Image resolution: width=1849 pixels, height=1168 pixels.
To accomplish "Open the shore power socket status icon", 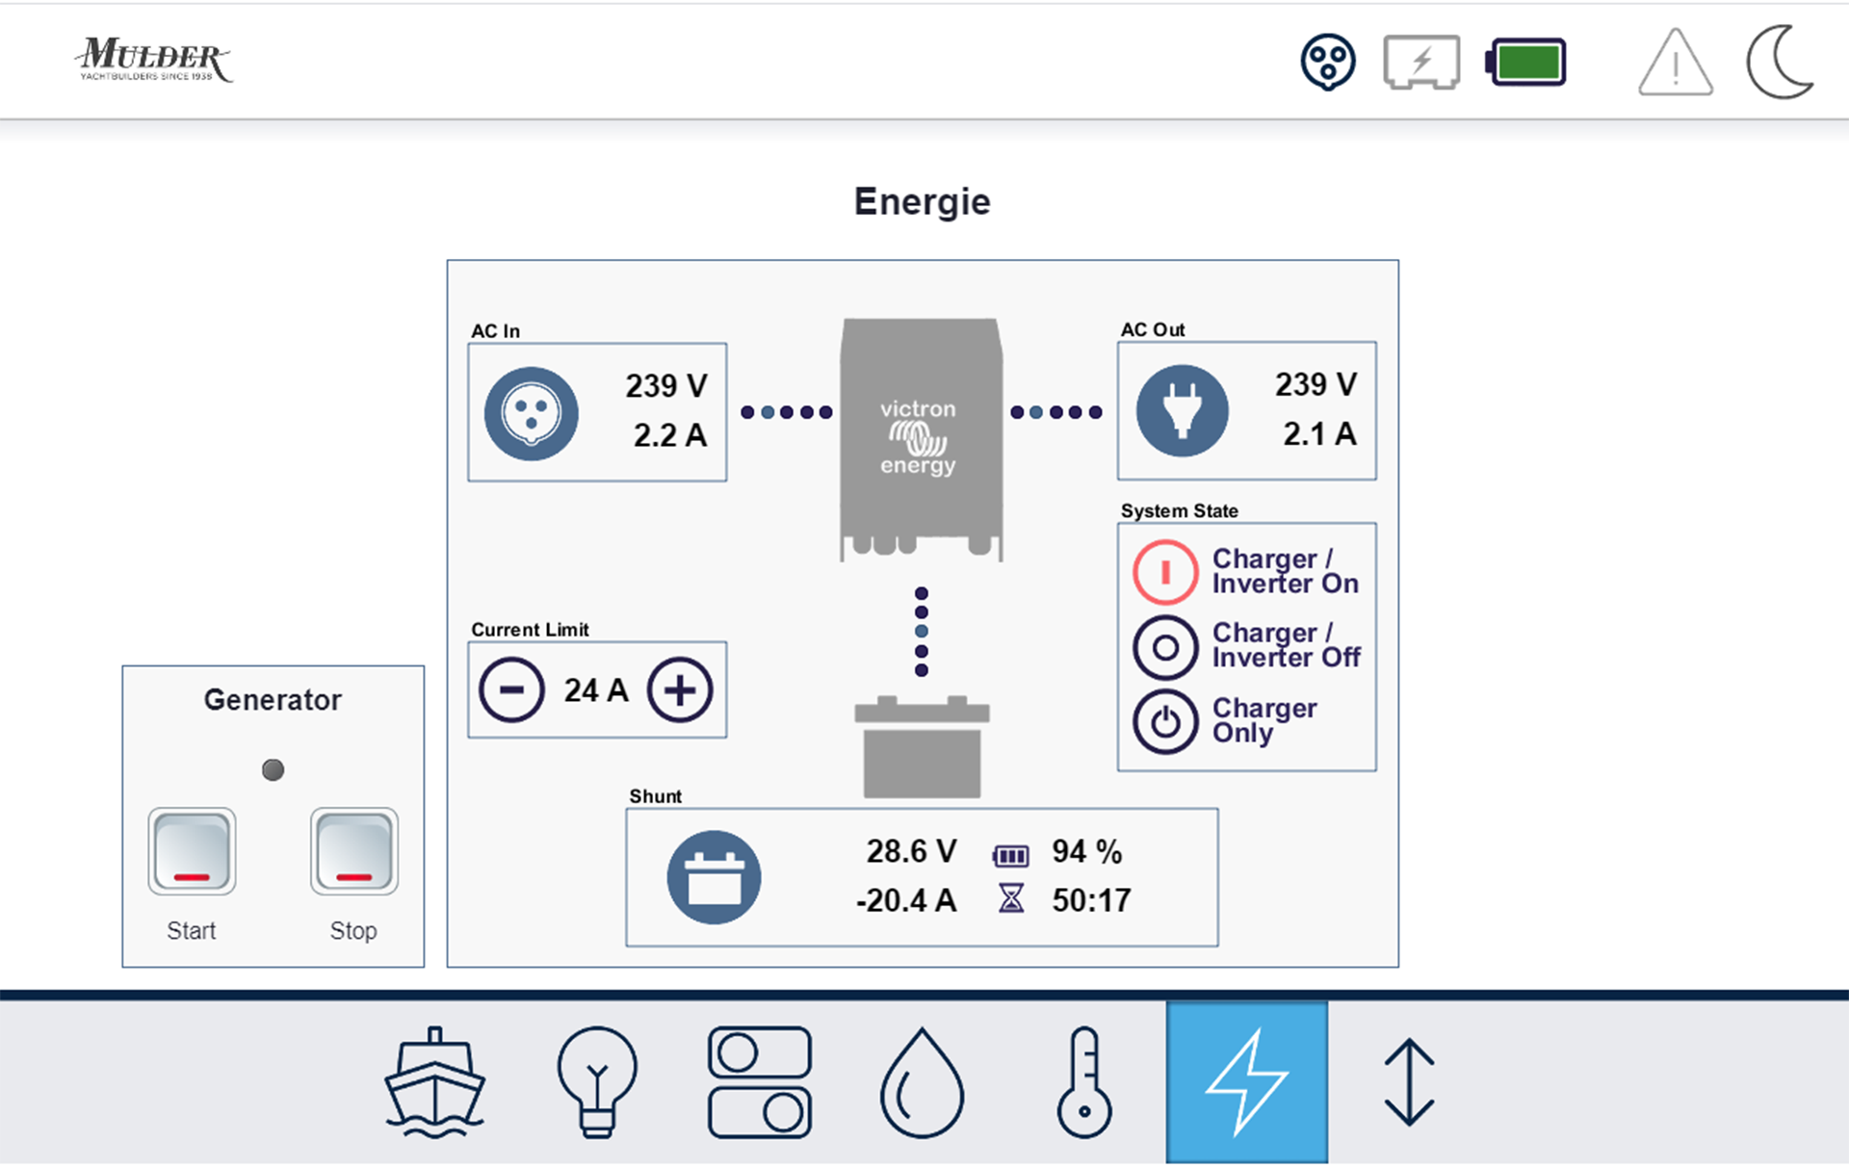I will (1328, 63).
